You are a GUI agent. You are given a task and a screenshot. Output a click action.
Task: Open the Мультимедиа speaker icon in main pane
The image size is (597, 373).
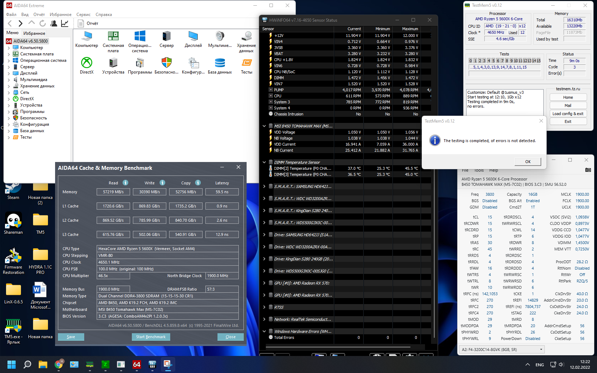(220, 39)
